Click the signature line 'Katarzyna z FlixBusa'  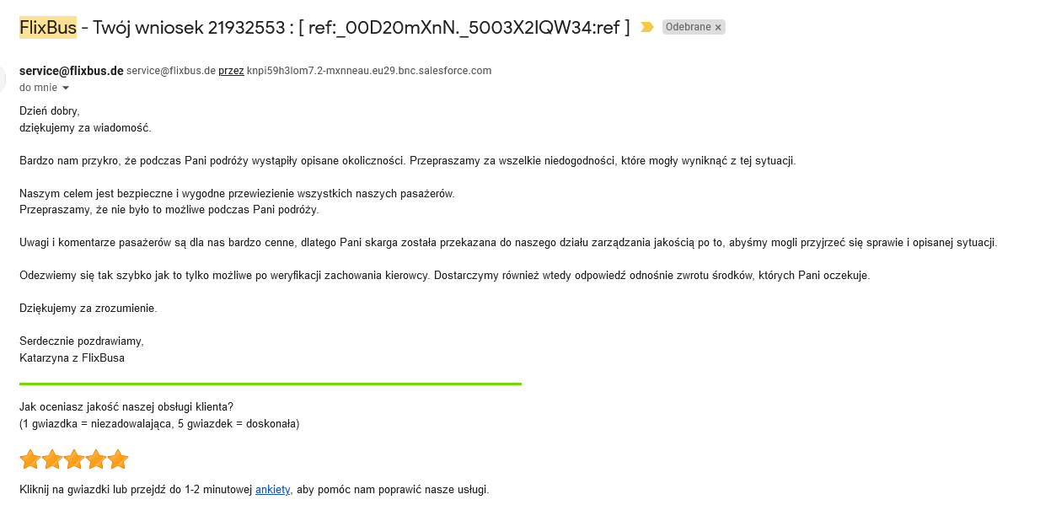(72, 357)
